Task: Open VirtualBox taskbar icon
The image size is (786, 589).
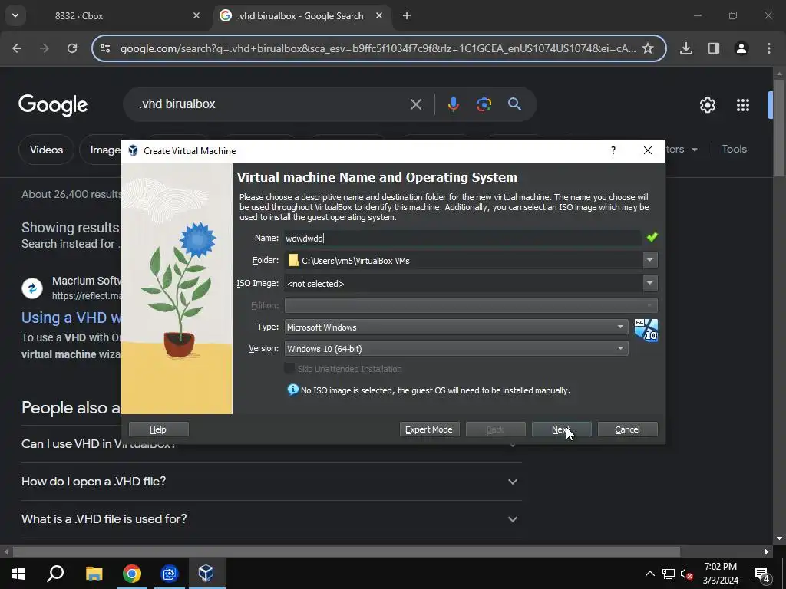Action: pyautogui.click(x=206, y=574)
